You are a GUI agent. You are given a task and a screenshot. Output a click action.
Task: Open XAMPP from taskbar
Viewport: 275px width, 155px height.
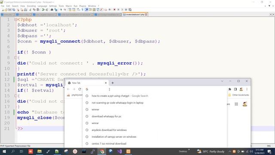(128, 151)
